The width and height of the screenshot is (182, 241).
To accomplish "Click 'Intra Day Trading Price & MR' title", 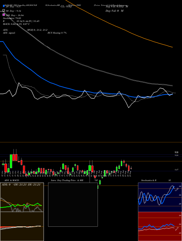I will [67, 180].
